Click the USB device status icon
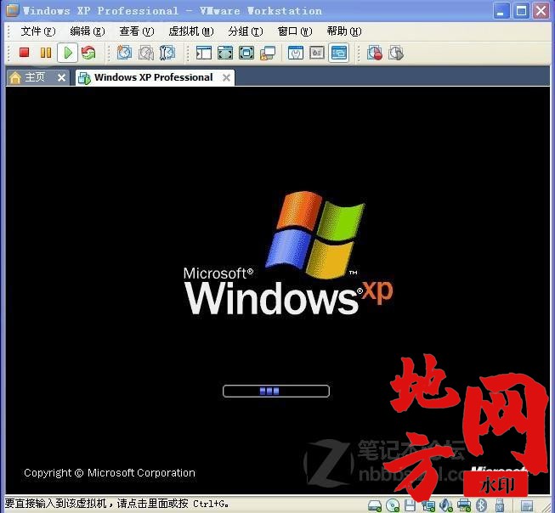The width and height of the screenshot is (555, 513). click(500, 505)
